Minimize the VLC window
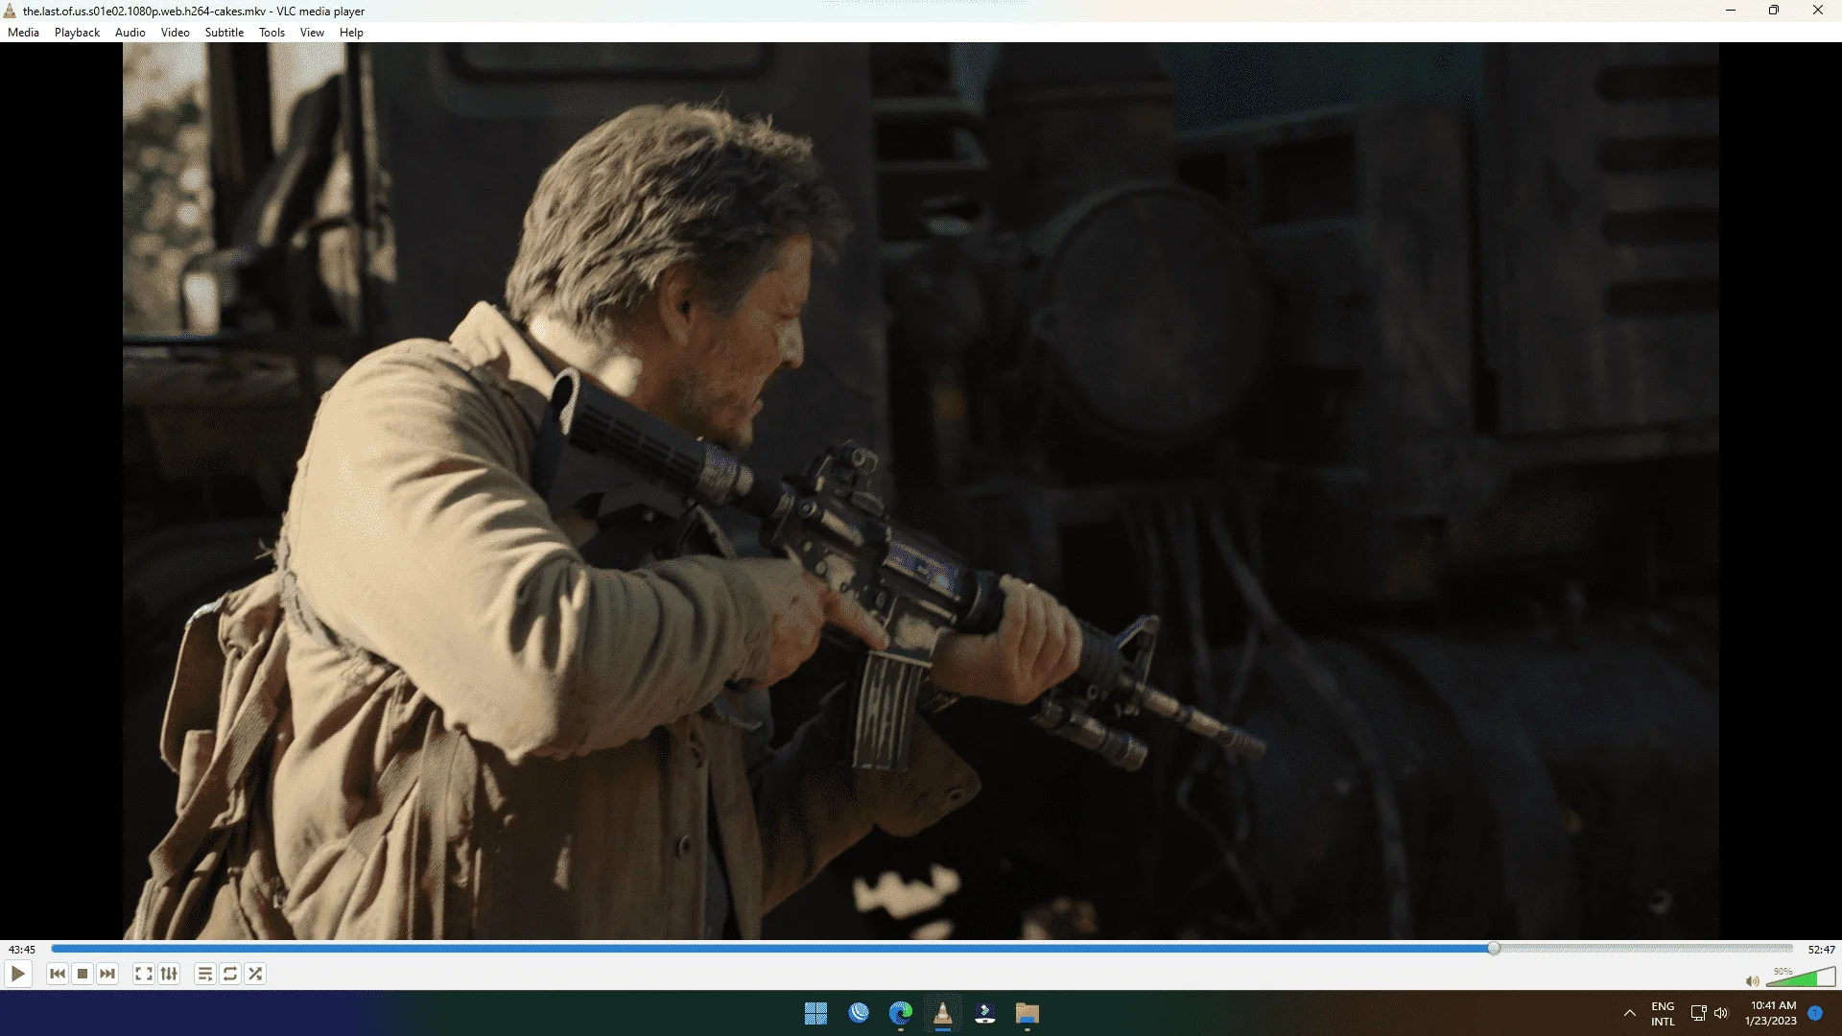This screenshot has height=1036, width=1842. click(1730, 11)
